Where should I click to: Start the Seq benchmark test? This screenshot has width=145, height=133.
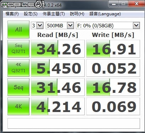18,87
